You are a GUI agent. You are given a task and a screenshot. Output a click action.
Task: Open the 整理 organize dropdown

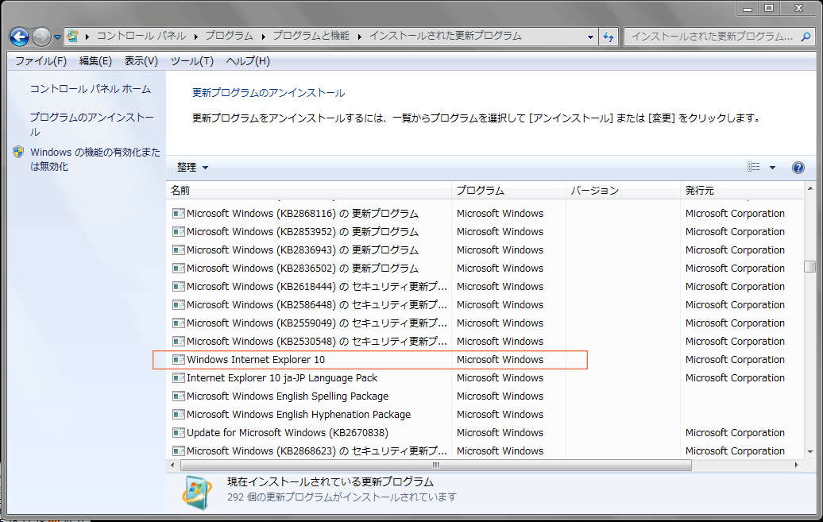tap(192, 168)
